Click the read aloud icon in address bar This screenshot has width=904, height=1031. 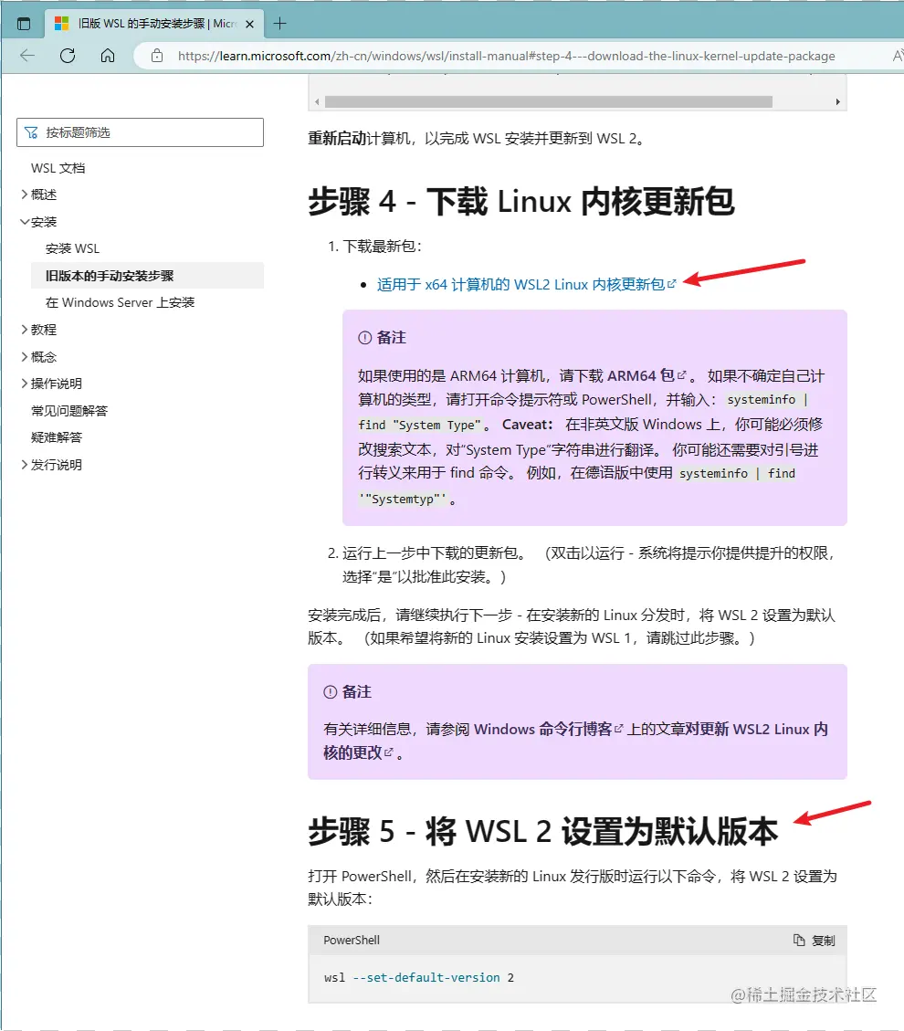tap(897, 56)
